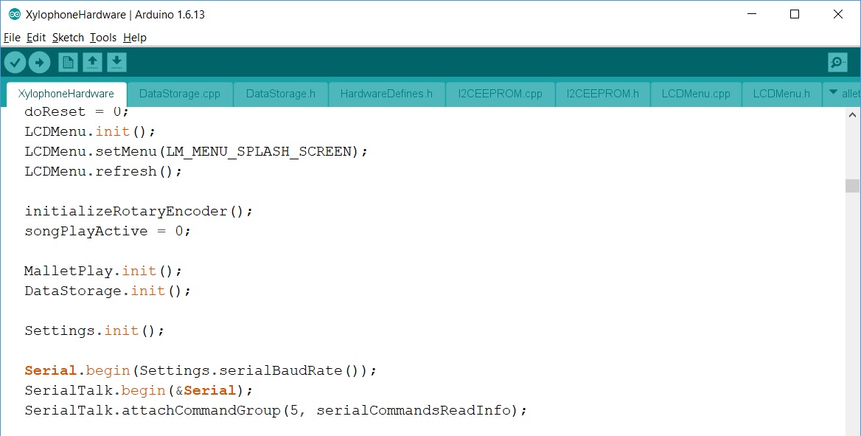
Task: Click the Verify sketch checkmark icon
Action: (x=15, y=63)
